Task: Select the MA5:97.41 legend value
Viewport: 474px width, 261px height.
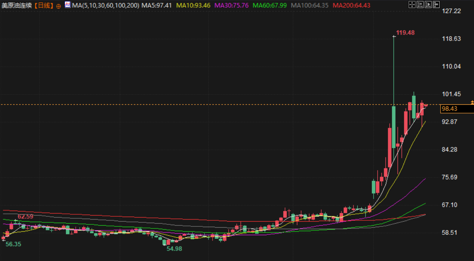Action: coord(157,6)
